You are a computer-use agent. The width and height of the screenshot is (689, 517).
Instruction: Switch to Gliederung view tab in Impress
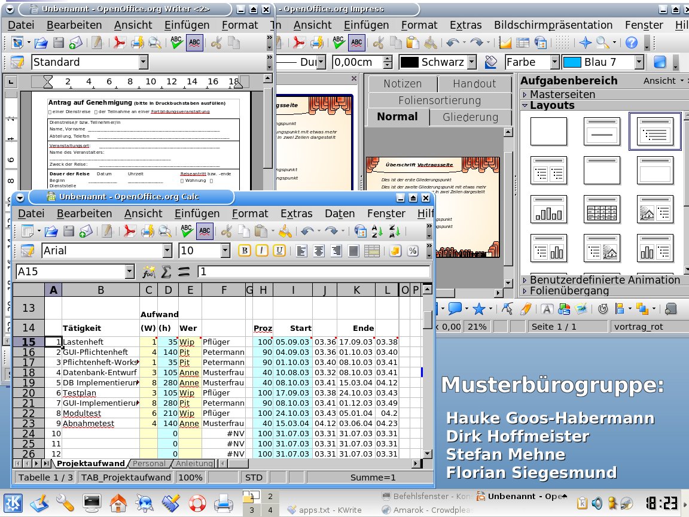point(470,117)
